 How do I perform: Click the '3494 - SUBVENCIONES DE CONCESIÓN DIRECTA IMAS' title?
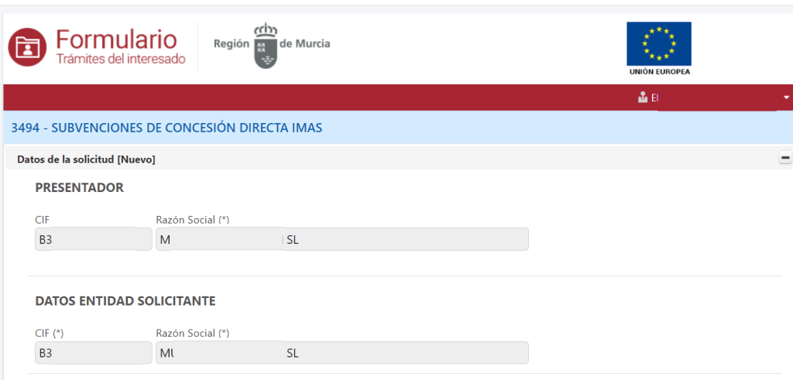(x=166, y=128)
